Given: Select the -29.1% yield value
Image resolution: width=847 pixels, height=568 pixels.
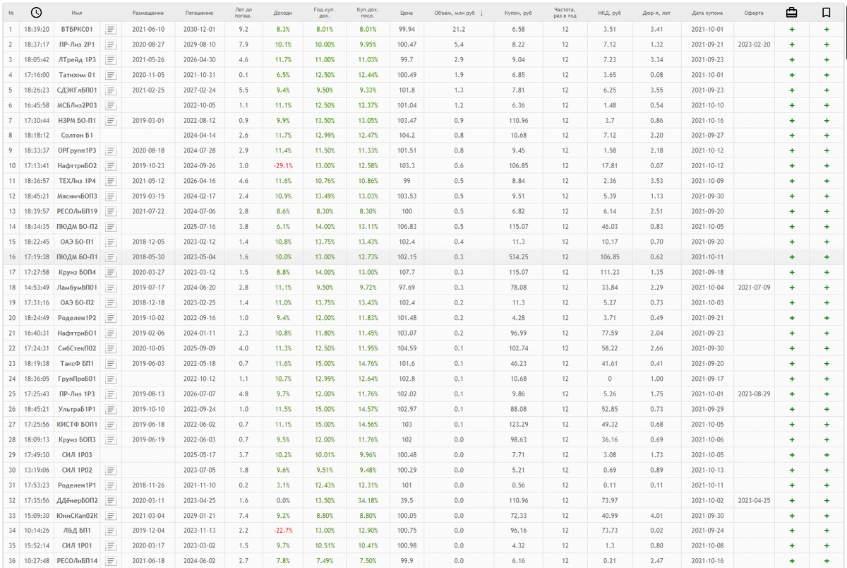Looking at the screenshot, I should 283,166.
